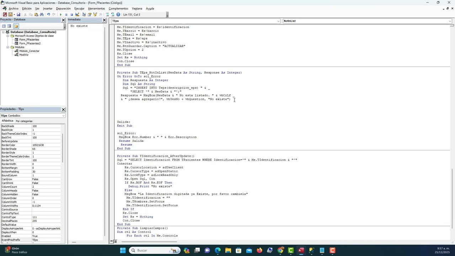Switch to the Alfabética properties tab
This screenshot has width=455, height=256.
tap(7, 121)
